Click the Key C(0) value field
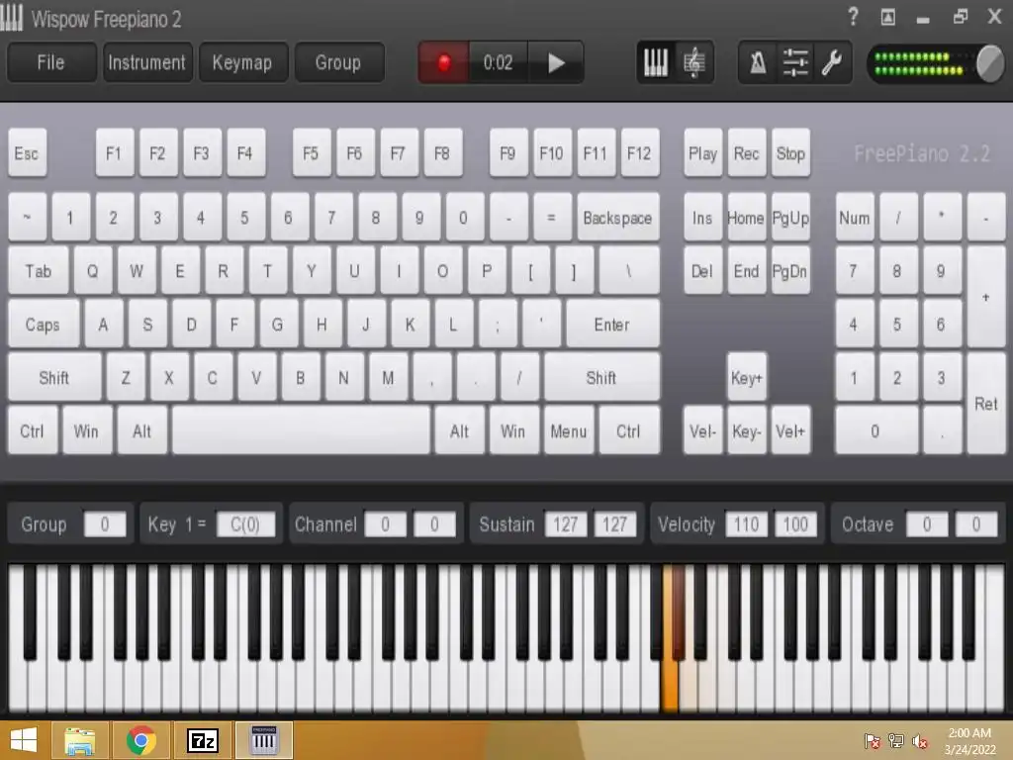The width and height of the screenshot is (1013, 760). click(245, 524)
